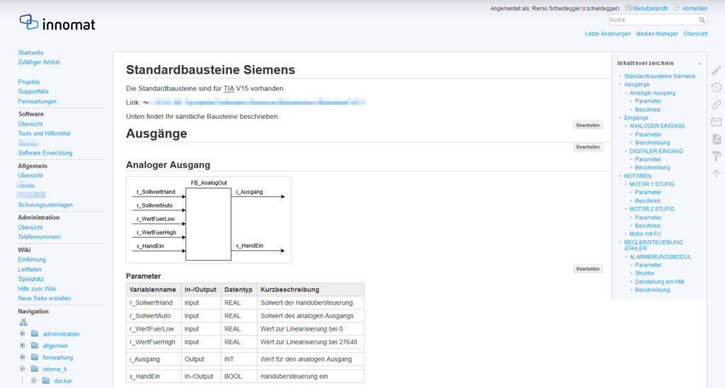Click the search magnifier icon
Viewport: 725px width, 388px height.
pyautogui.click(x=702, y=20)
